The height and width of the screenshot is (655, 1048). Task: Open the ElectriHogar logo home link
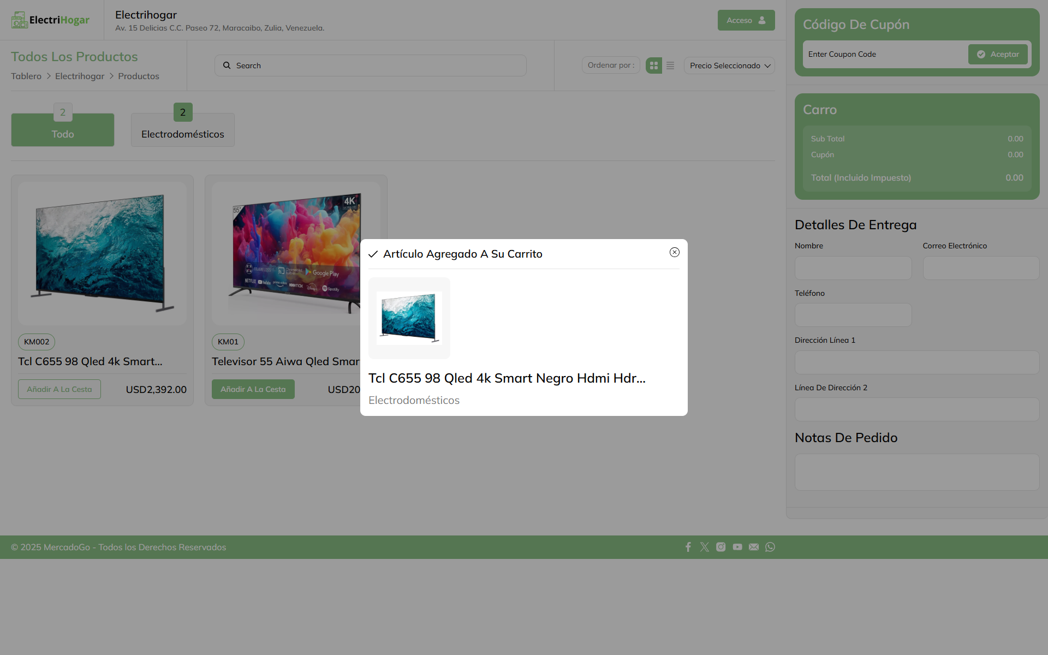pyautogui.click(x=50, y=20)
